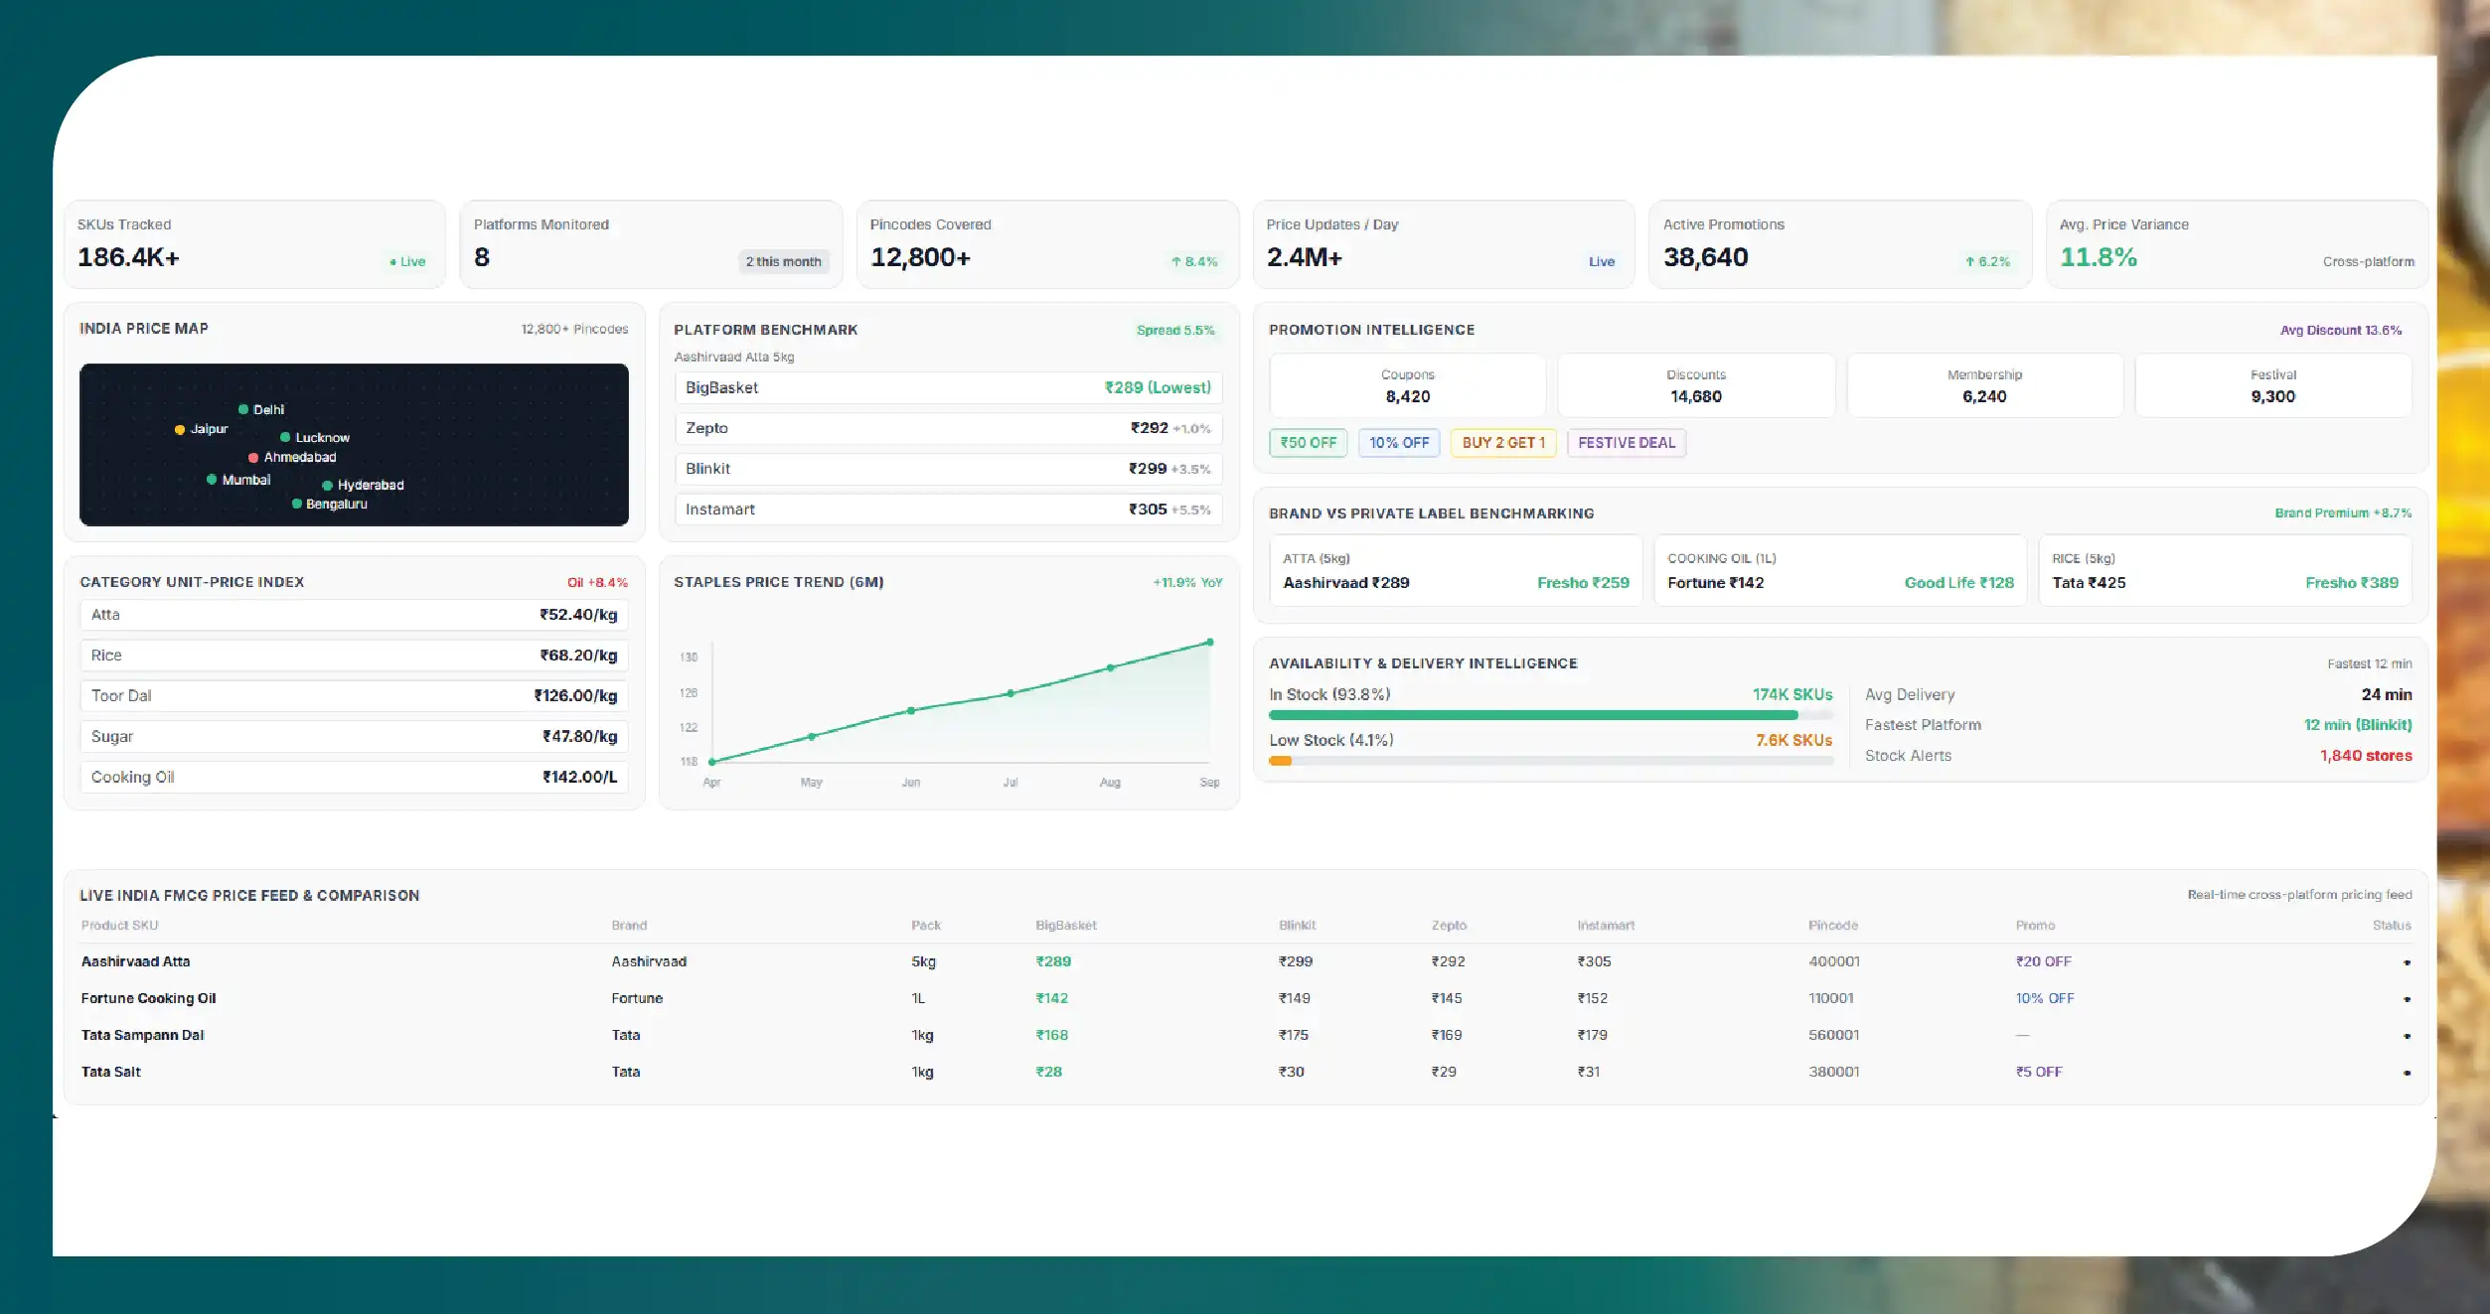
Task: Click the BUY 2 GET 1 chip
Action: pyautogui.click(x=1503, y=443)
